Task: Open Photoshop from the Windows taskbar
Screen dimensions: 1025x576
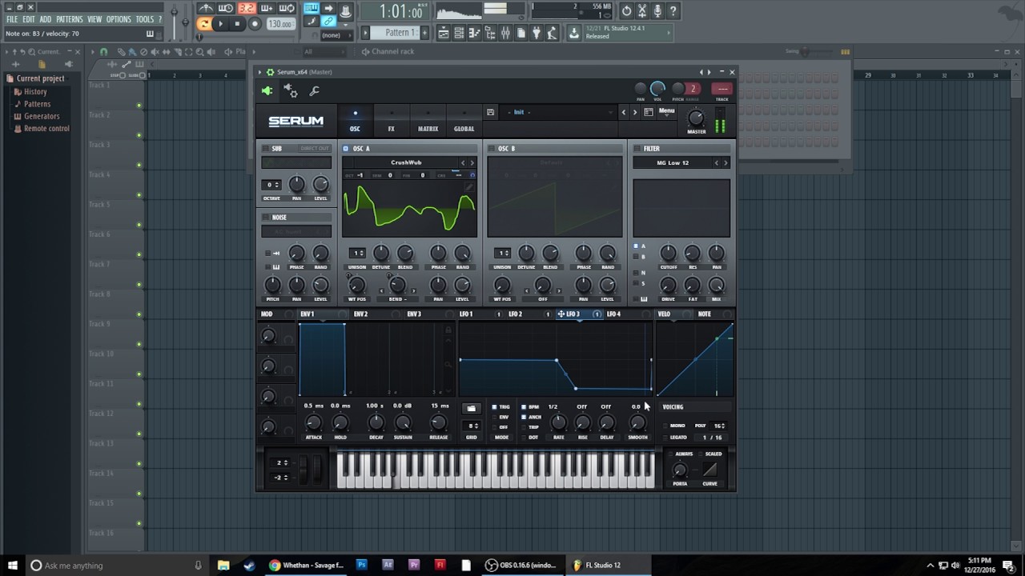Action: tap(361, 565)
